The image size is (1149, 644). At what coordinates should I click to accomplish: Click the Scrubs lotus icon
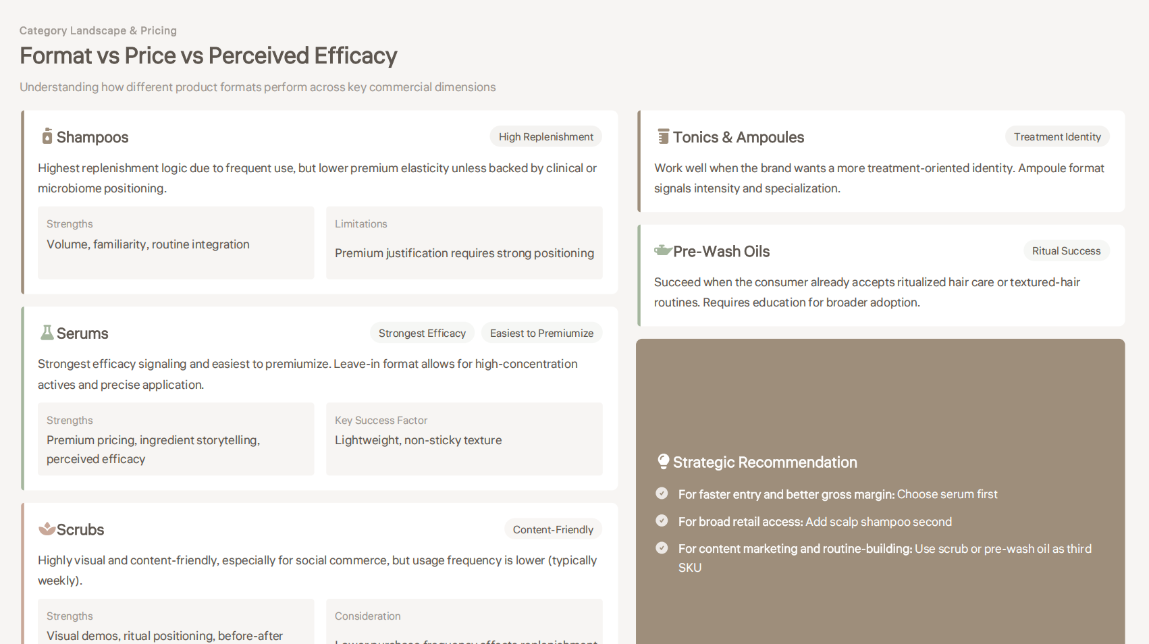[x=47, y=529]
